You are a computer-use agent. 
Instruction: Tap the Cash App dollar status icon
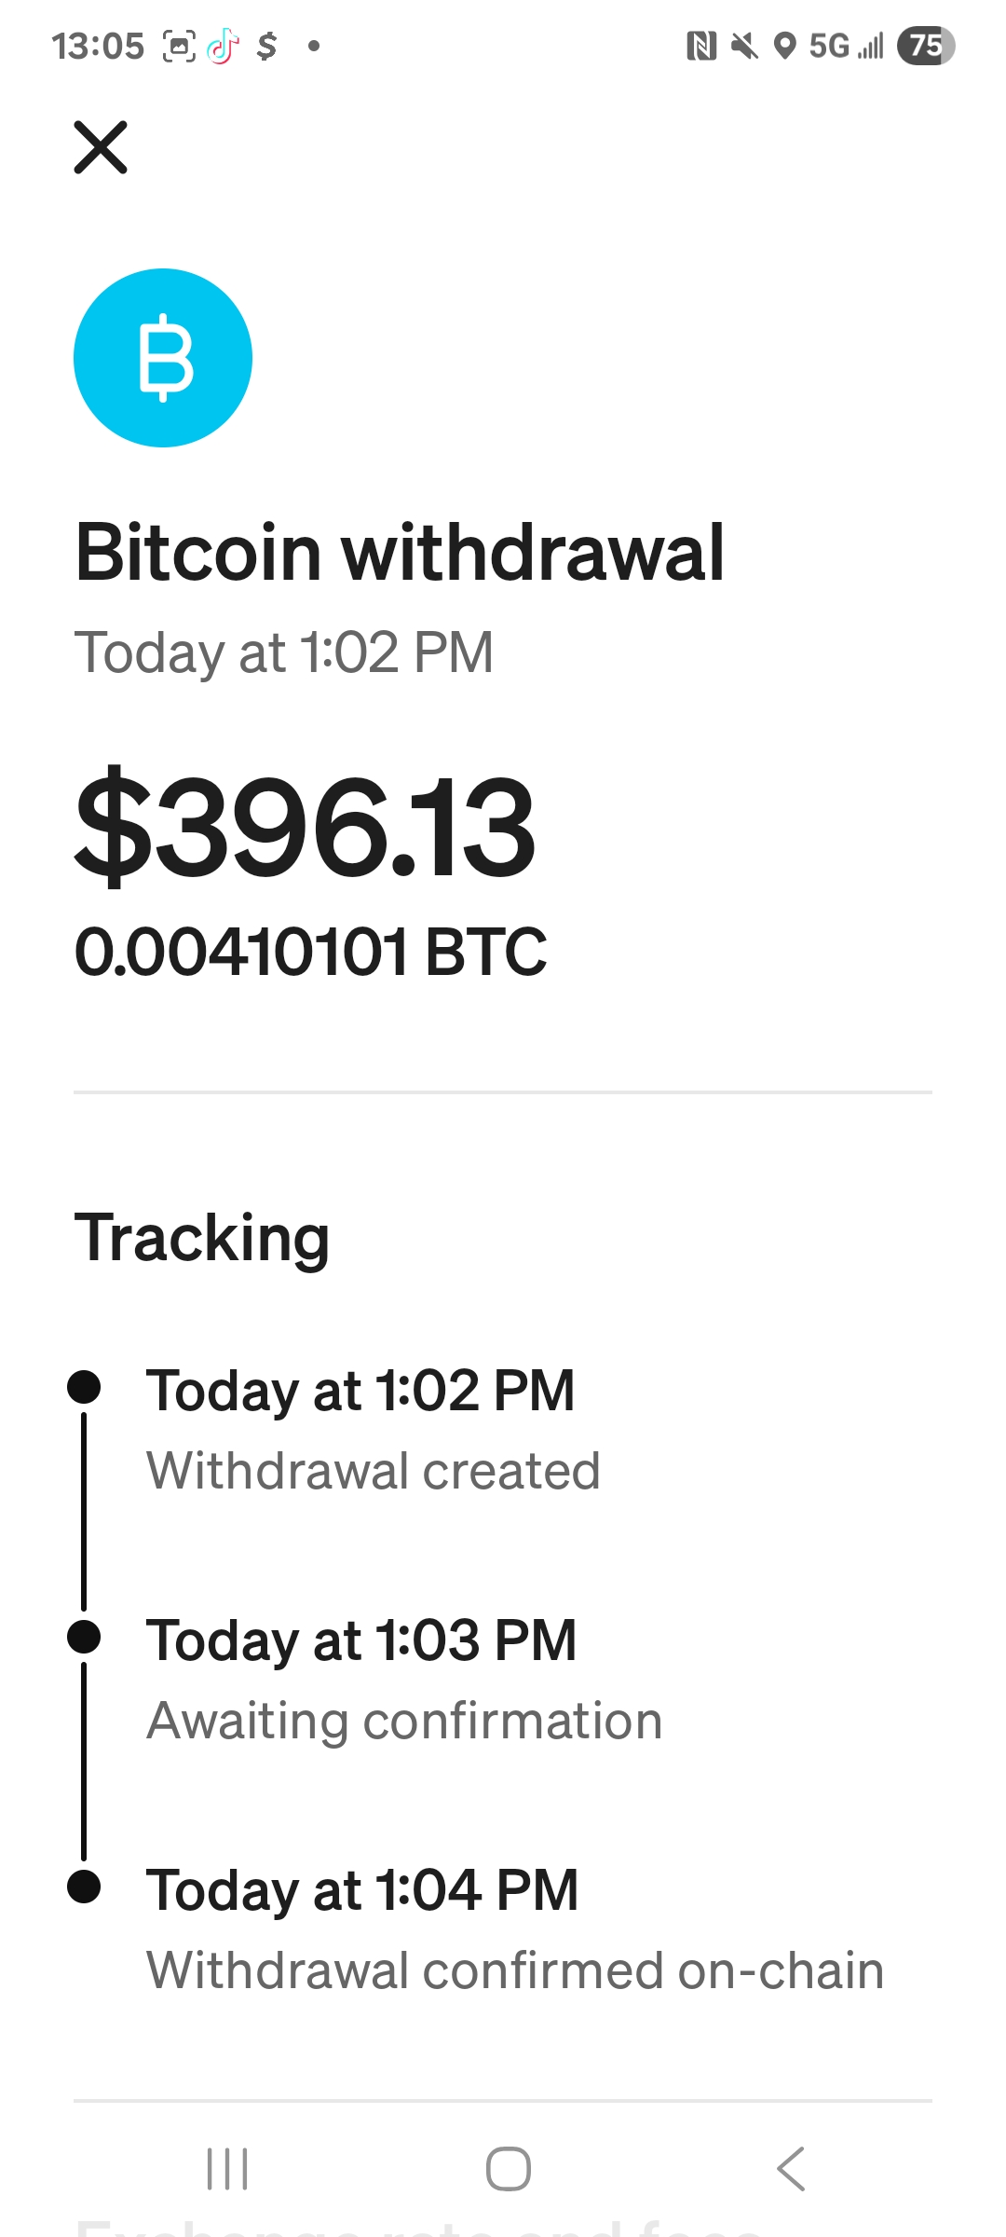point(267,46)
